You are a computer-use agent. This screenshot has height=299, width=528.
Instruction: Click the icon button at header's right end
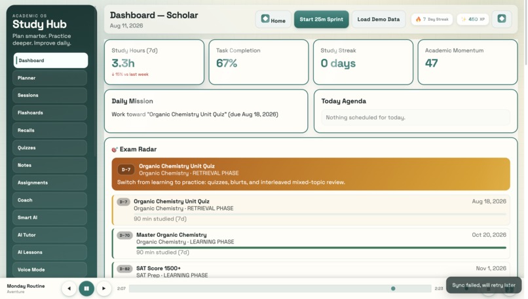[502, 19]
